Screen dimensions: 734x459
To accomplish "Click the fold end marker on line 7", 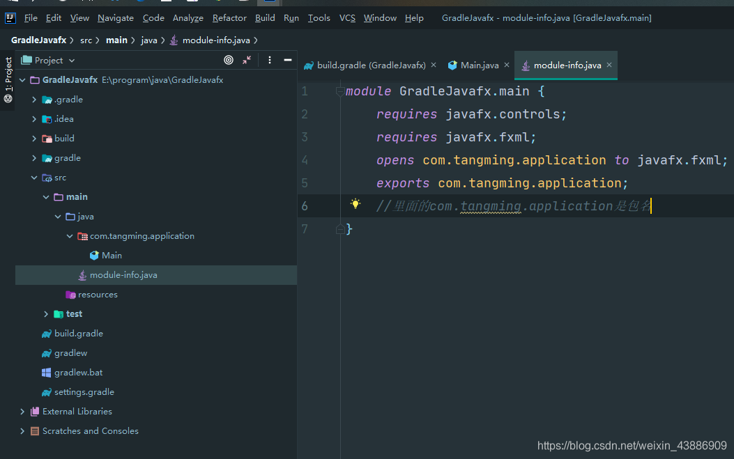I will coord(340,229).
